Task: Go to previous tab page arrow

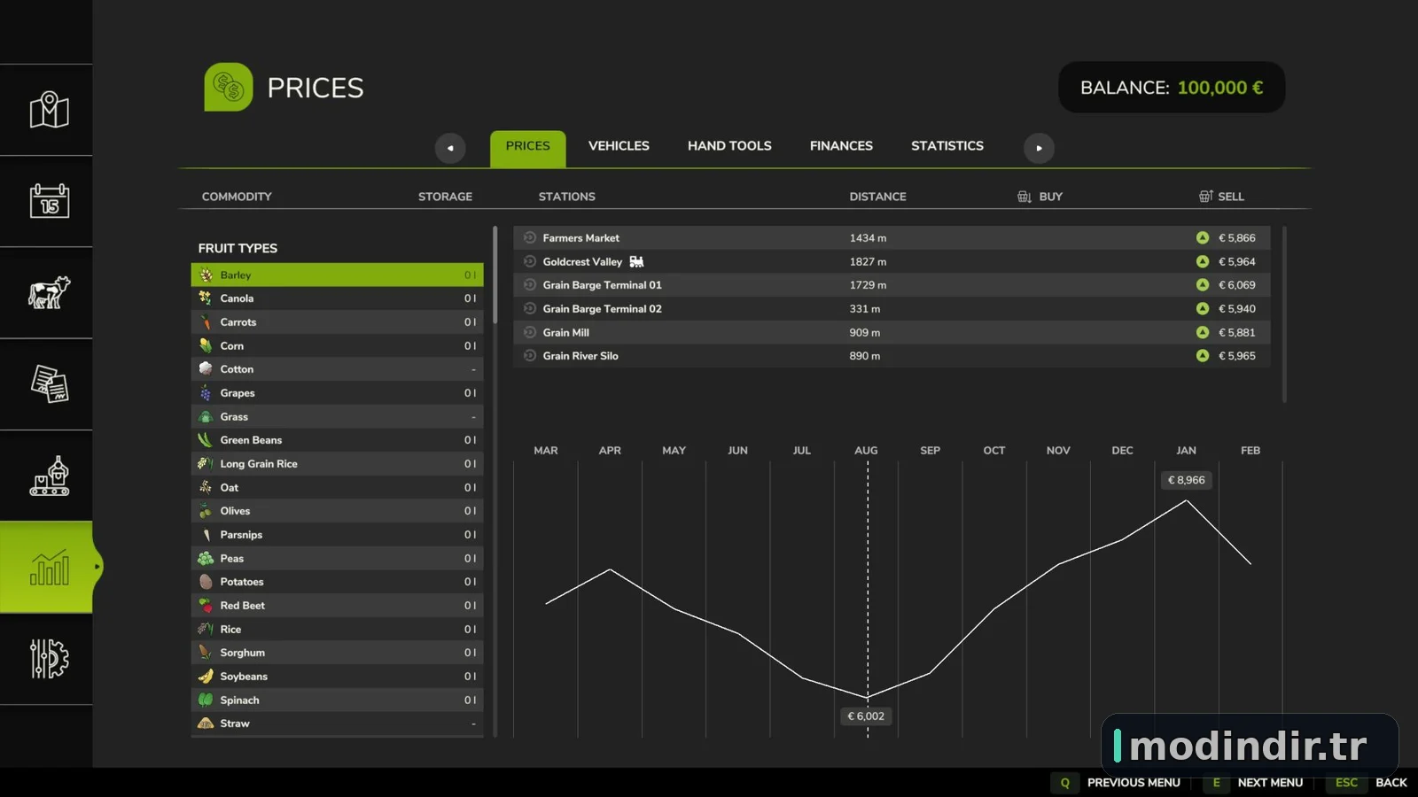Action: point(450,148)
